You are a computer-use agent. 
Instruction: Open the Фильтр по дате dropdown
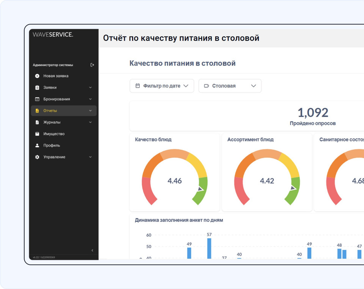coord(162,86)
